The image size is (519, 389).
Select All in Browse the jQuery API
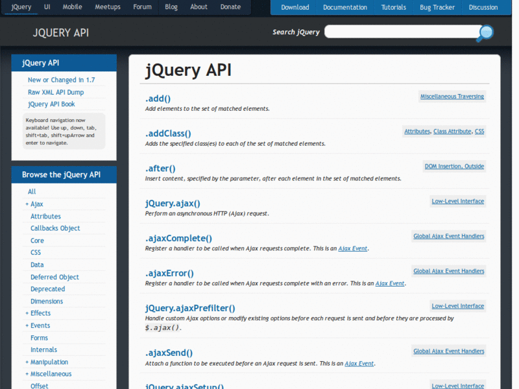tap(32, 192)
